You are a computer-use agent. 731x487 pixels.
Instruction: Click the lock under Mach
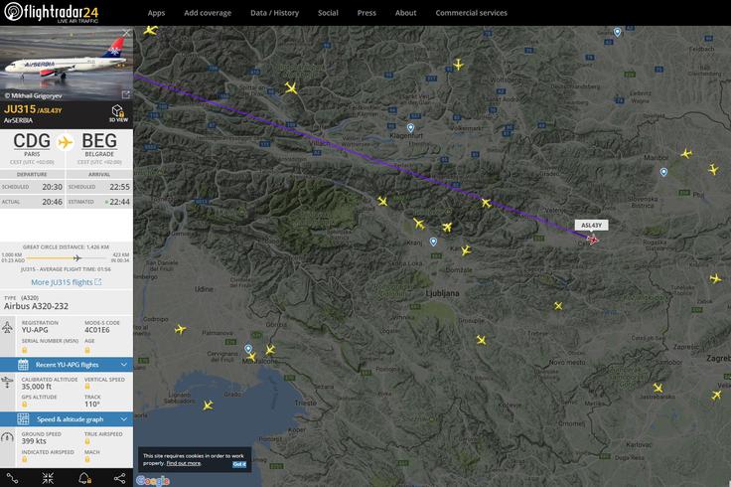click(87, 459)
